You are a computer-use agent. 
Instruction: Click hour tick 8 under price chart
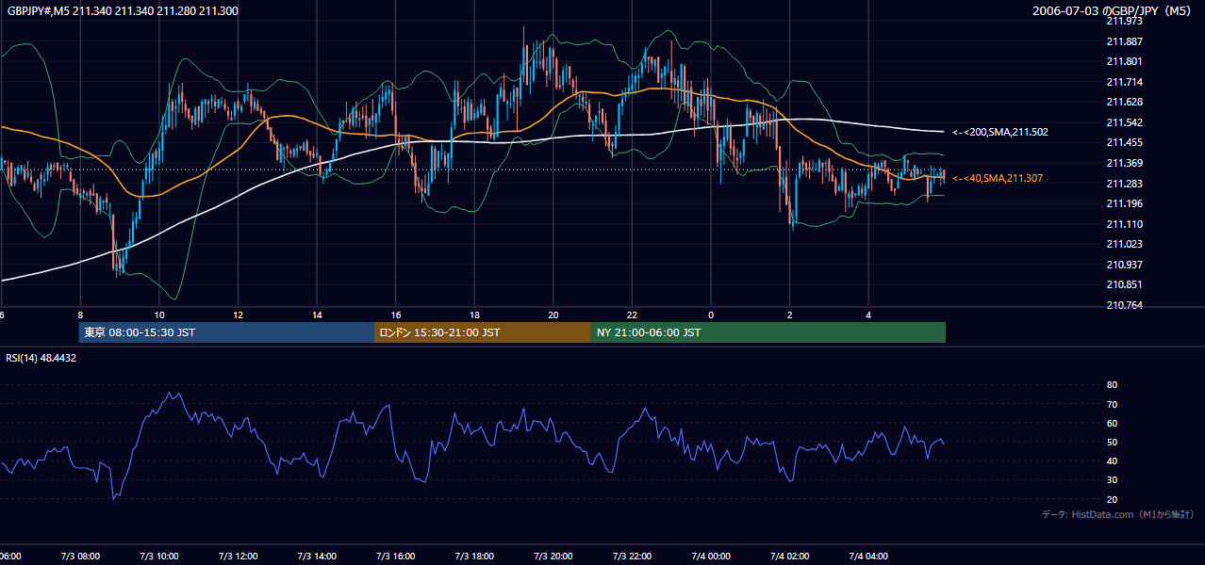[80, 315]
